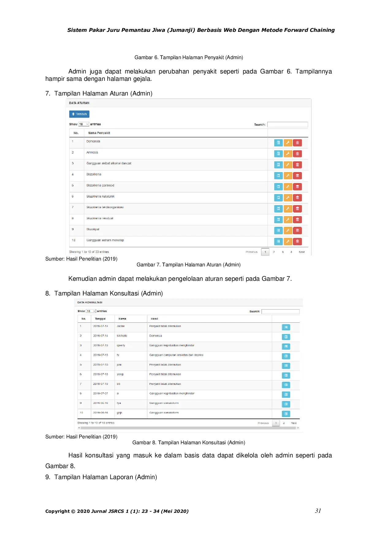
Task: Click Next in Data Aturan pagination
Action: pyautogui.click(x=302, y=252)
